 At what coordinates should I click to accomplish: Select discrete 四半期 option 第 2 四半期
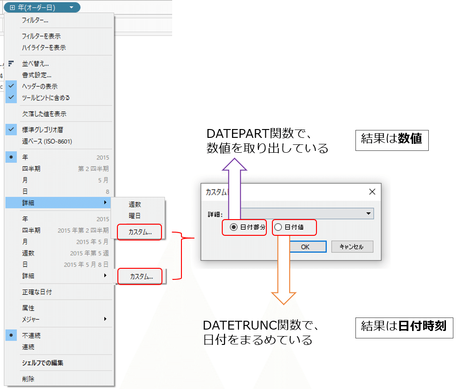pyautogui.click(x=59, y=169)
